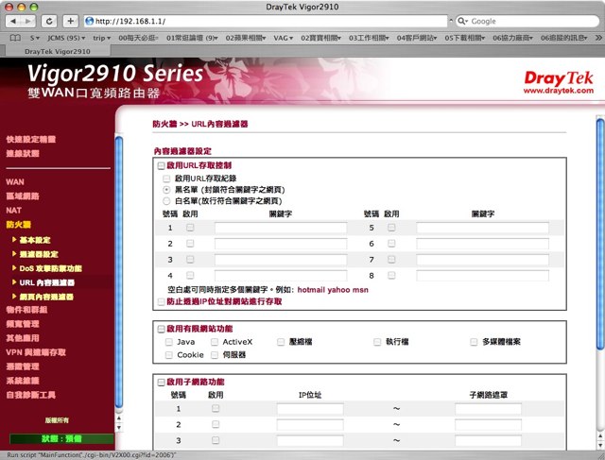
Task: Reload the router page
Action: [49, 21]
